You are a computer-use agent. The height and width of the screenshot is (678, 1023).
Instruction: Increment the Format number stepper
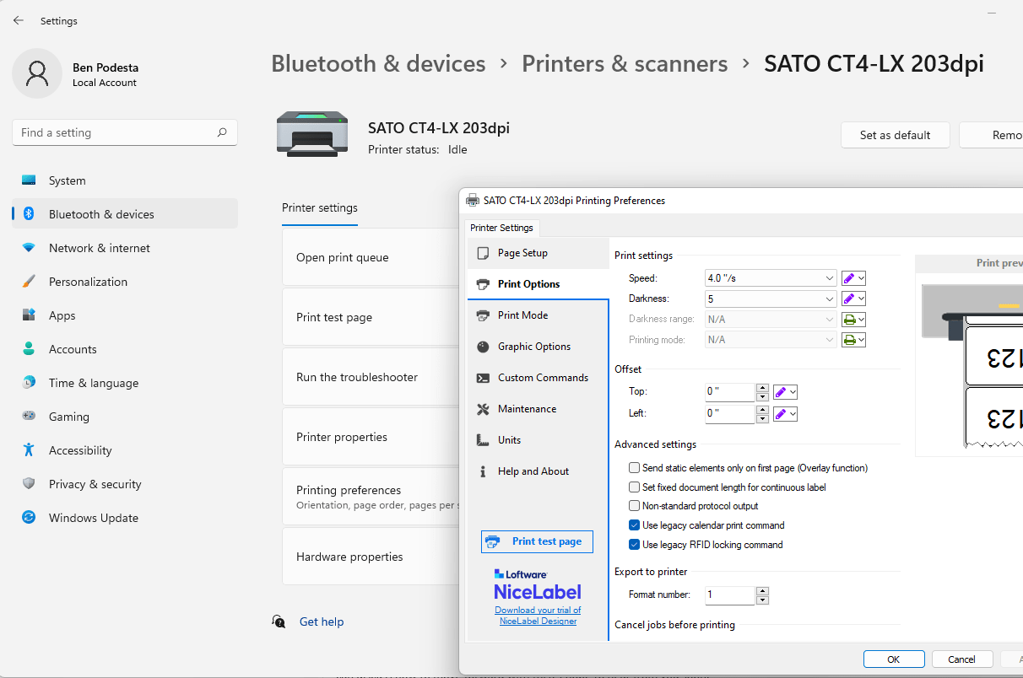click(x=762, y=590)
